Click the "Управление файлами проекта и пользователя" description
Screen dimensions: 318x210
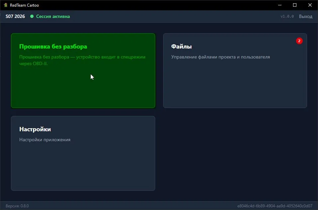pyautogui.click(x=220, y=57)
